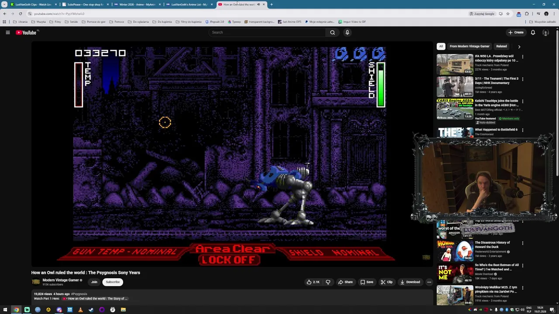Open the 3/11 Tsunami video thumbnail

[x=455, y=86]
